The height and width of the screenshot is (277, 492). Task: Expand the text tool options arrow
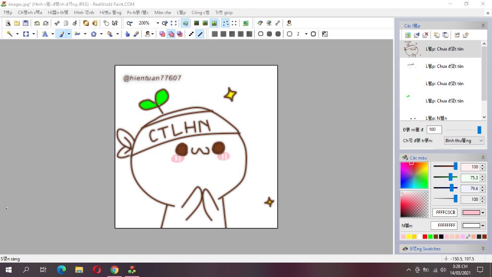52,34
